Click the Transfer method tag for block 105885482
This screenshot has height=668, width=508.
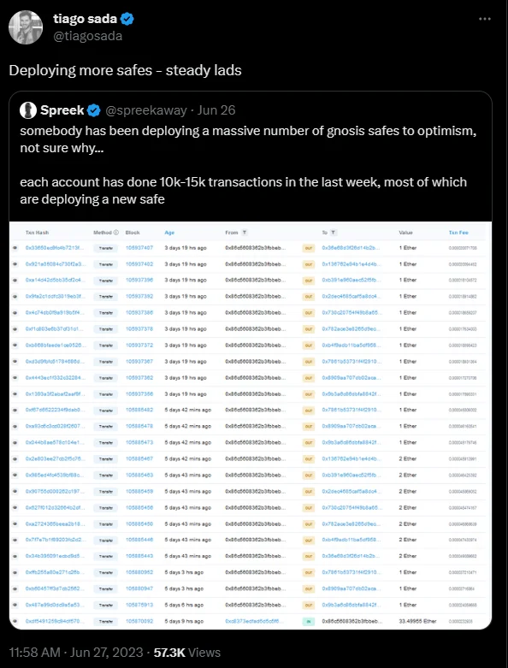tap(105, 411)
